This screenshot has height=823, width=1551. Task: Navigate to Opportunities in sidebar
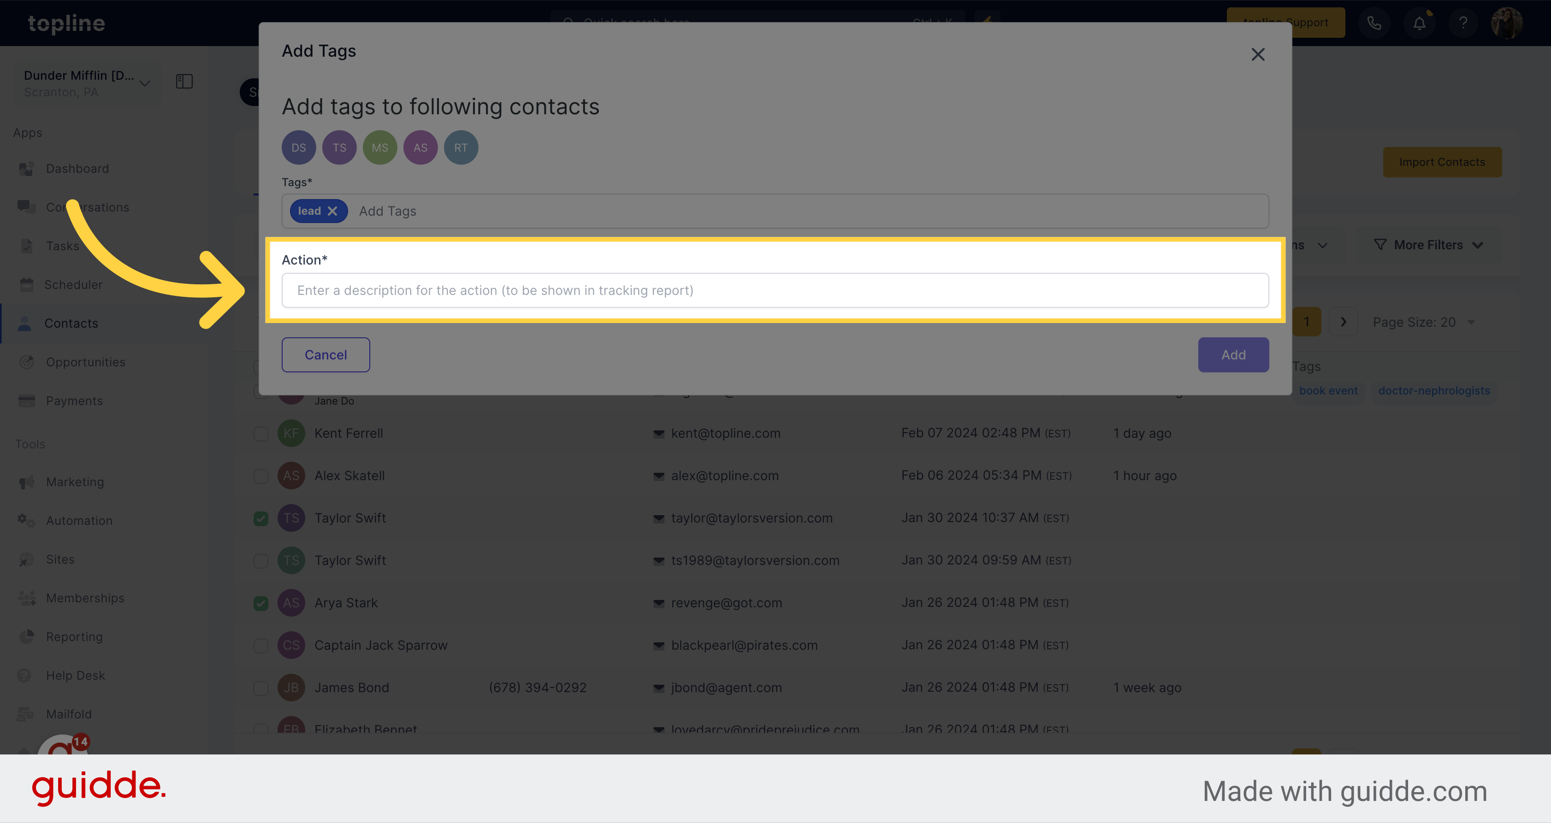(86, 361)
